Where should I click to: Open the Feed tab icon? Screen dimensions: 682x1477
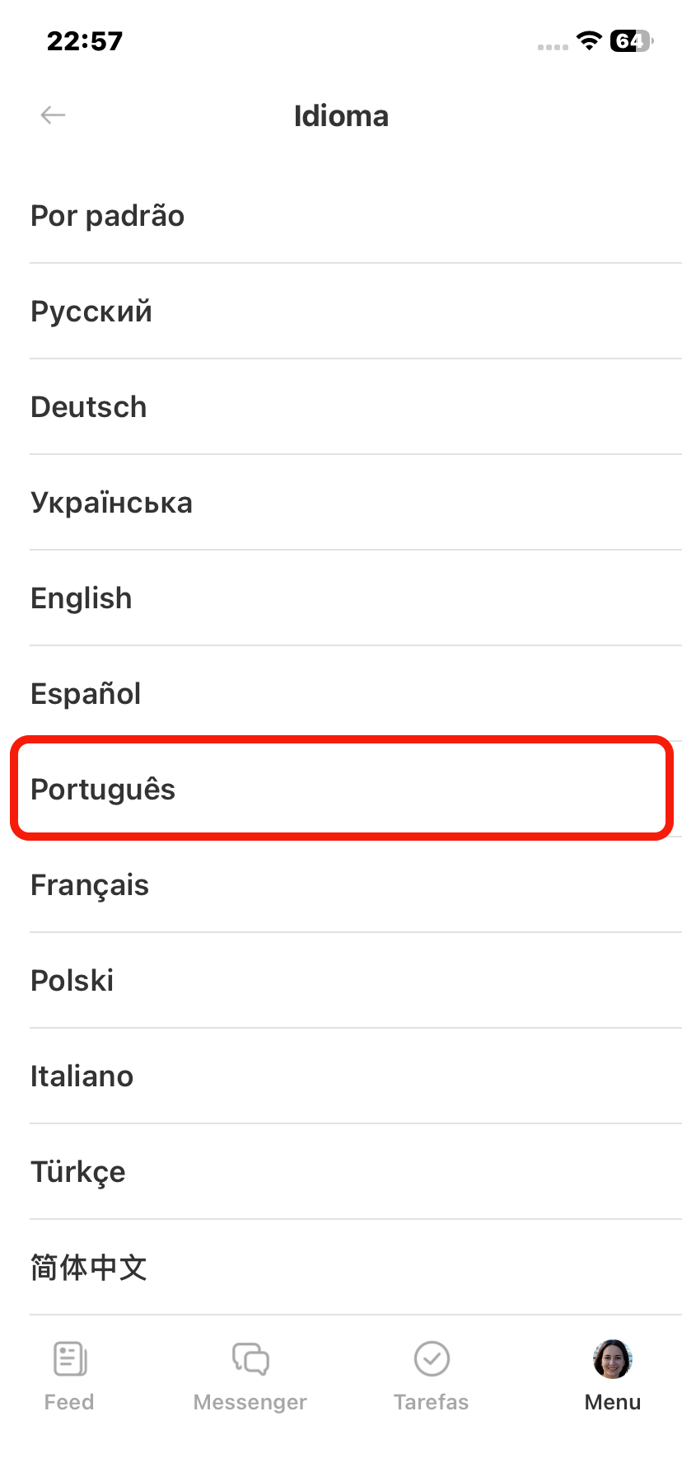pyautogui.click(x=70, y=1358)
